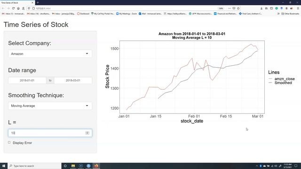Open the Downloads panel

coord(261,8)
